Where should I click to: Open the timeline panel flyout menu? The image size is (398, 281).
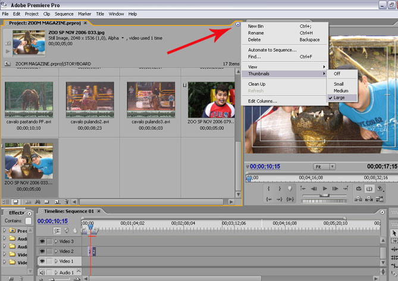tap(381, 211)
